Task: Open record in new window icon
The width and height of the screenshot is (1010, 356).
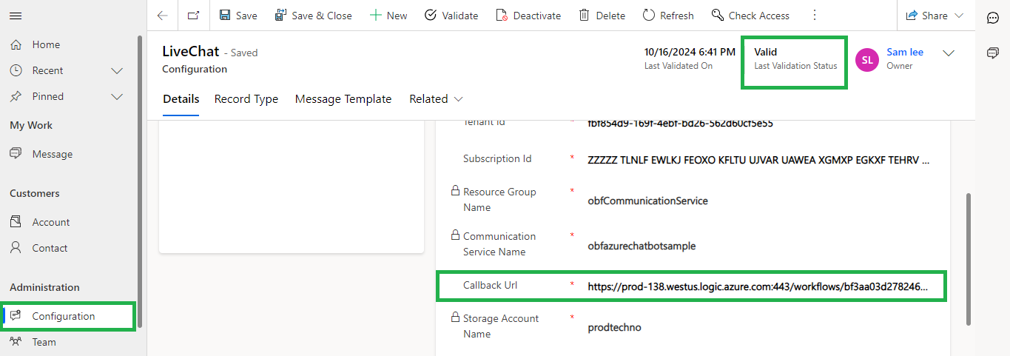Action: click(193, 16)
